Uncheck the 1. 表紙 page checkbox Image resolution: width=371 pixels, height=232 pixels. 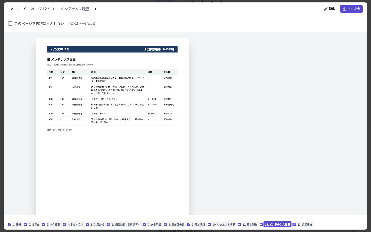point(10,225)
